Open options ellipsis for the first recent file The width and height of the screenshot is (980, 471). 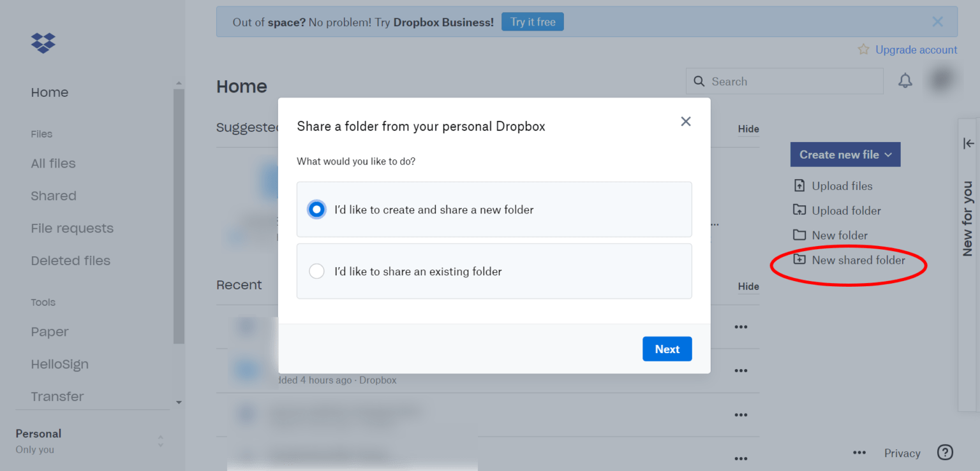tap(741, 326)
